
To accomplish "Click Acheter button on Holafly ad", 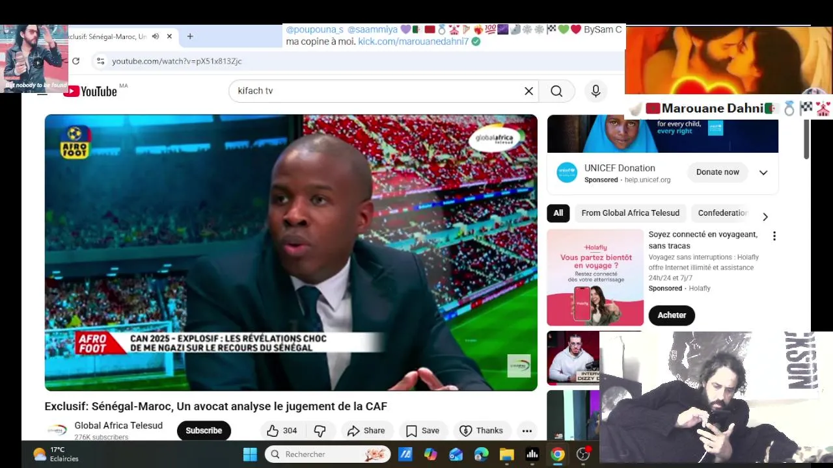I will (672, 315).
